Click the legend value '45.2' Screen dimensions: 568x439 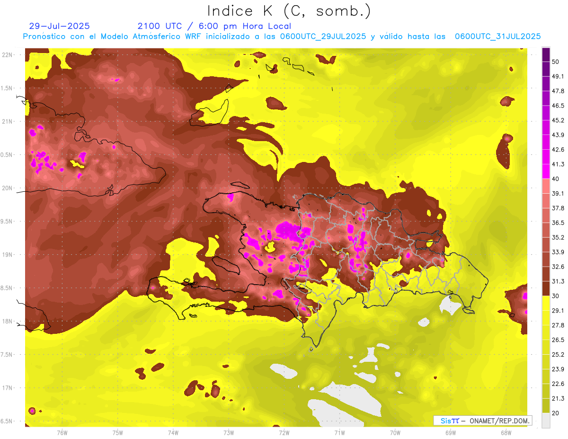[558, 120]
